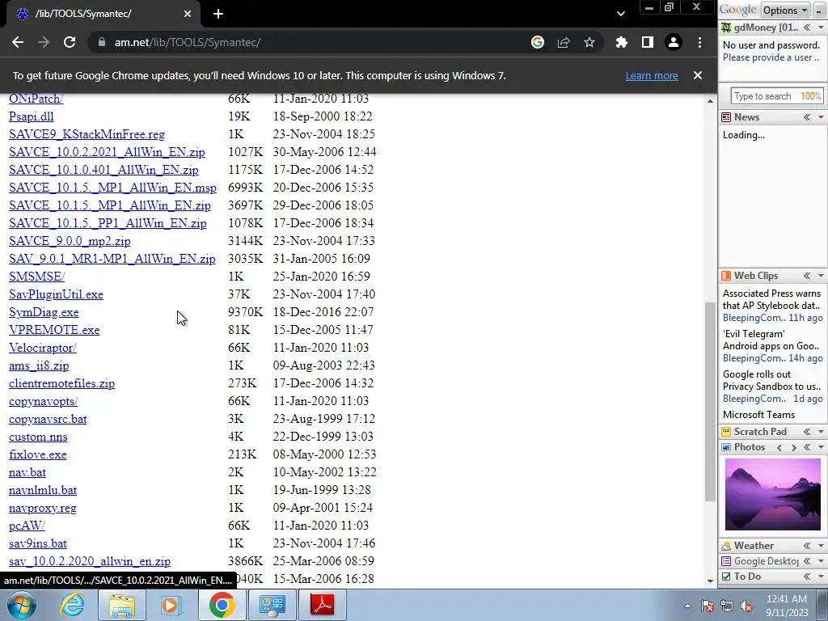The width and height of the screenshot is (828, 621).
Task: Open the Windows Start button
Action: coord(22,605)
